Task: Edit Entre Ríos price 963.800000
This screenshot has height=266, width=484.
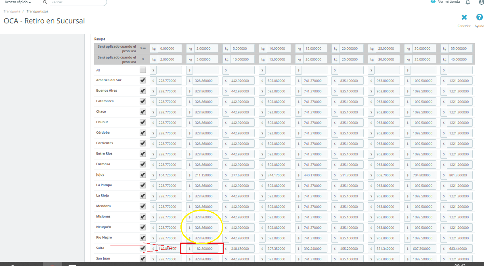Action: pos(387,154)
